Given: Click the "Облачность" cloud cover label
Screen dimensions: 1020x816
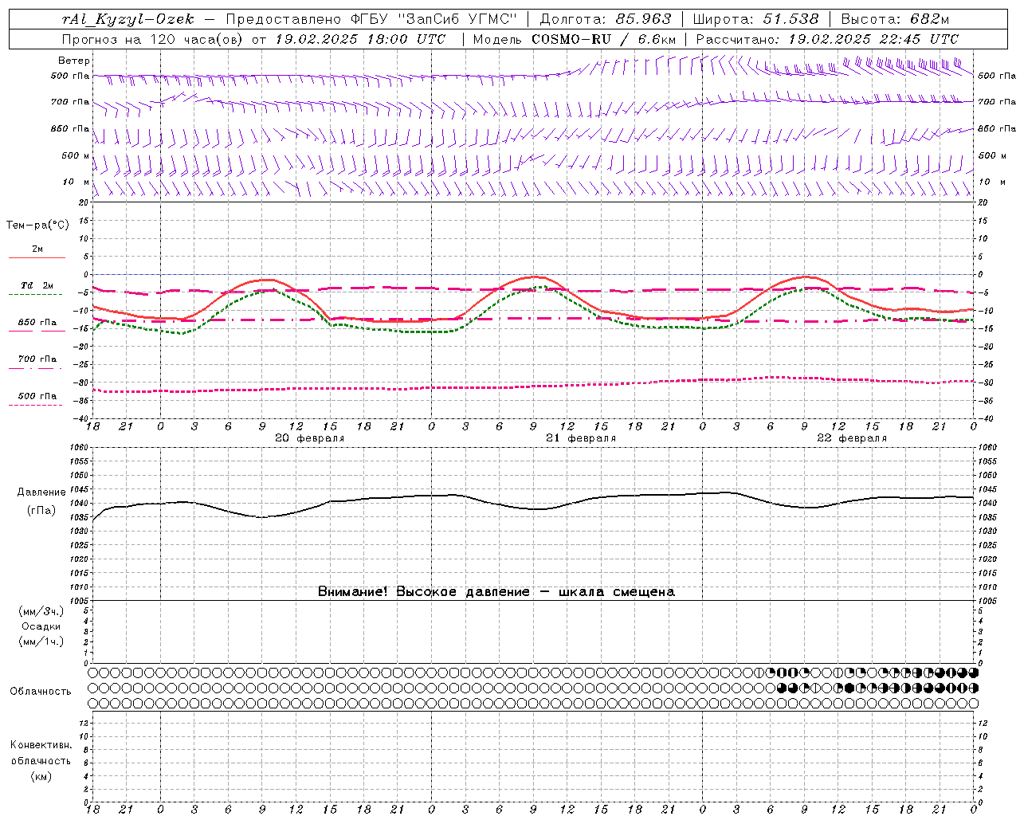Looking at the screenshot, I should coord(41,692).
